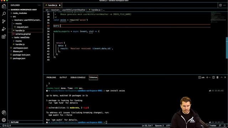Click userWithCurrentWeather breadcrumb segment
This screenshot has height=128, width=228.
(x=74, y=10)
